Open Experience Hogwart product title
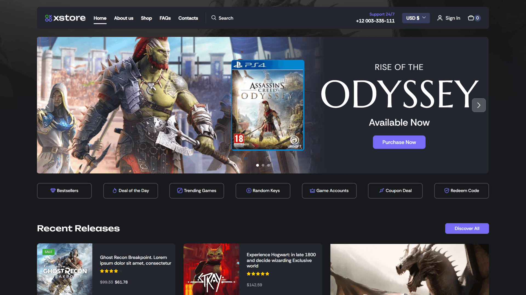This screenshot has height=295, width=526. 281,260
